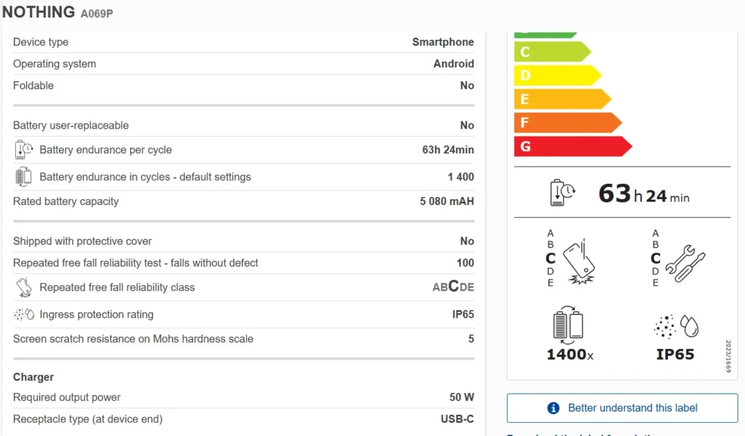The width and height of the screenshot is (745, 436).
Task: Select the orange F energy class arrow
Action: click(x=566, y=123)
